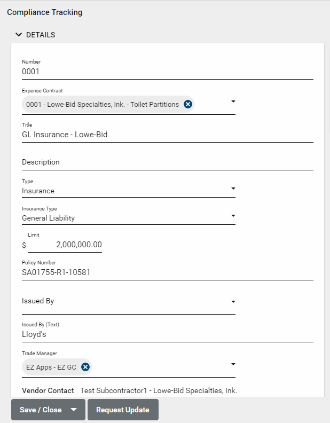Open the Expense Contract dropdown arrow
This screenshot has width=330, height=423.
point(233,101)
